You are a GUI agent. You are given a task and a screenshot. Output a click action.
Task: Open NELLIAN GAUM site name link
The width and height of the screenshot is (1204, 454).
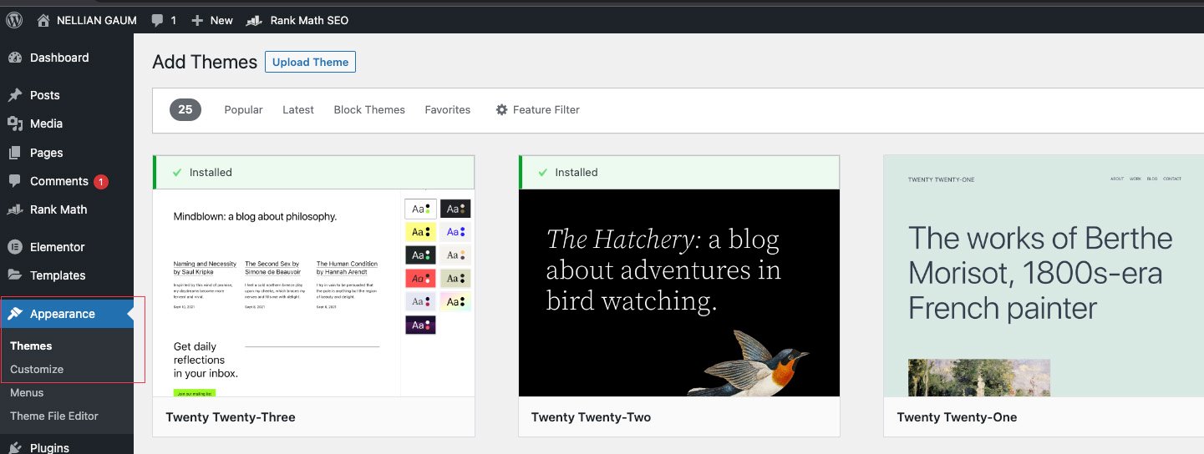96,20
